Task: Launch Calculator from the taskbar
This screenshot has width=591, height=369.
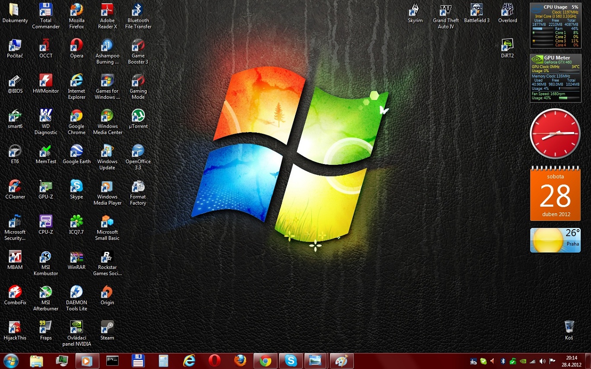Action: (163, 361)
